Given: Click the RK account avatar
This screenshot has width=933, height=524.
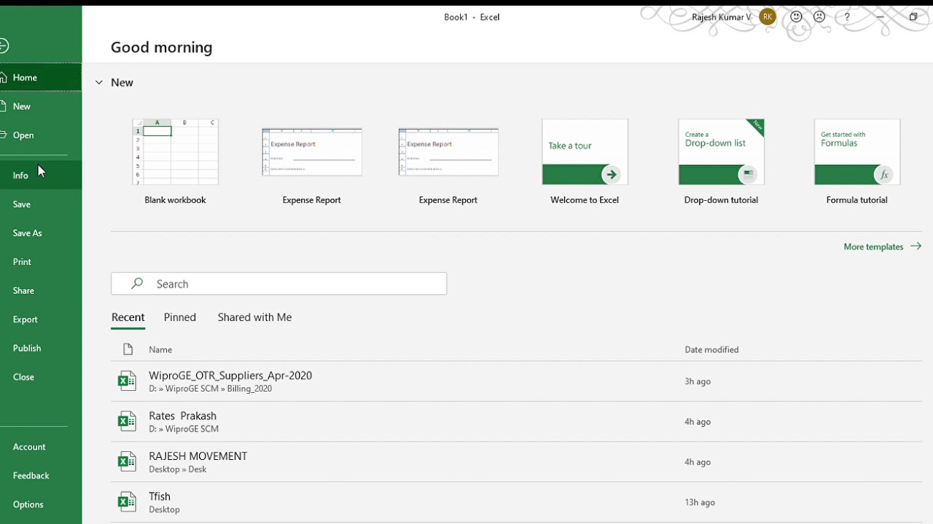Looking at the screenshot, I should pos(768,17).
